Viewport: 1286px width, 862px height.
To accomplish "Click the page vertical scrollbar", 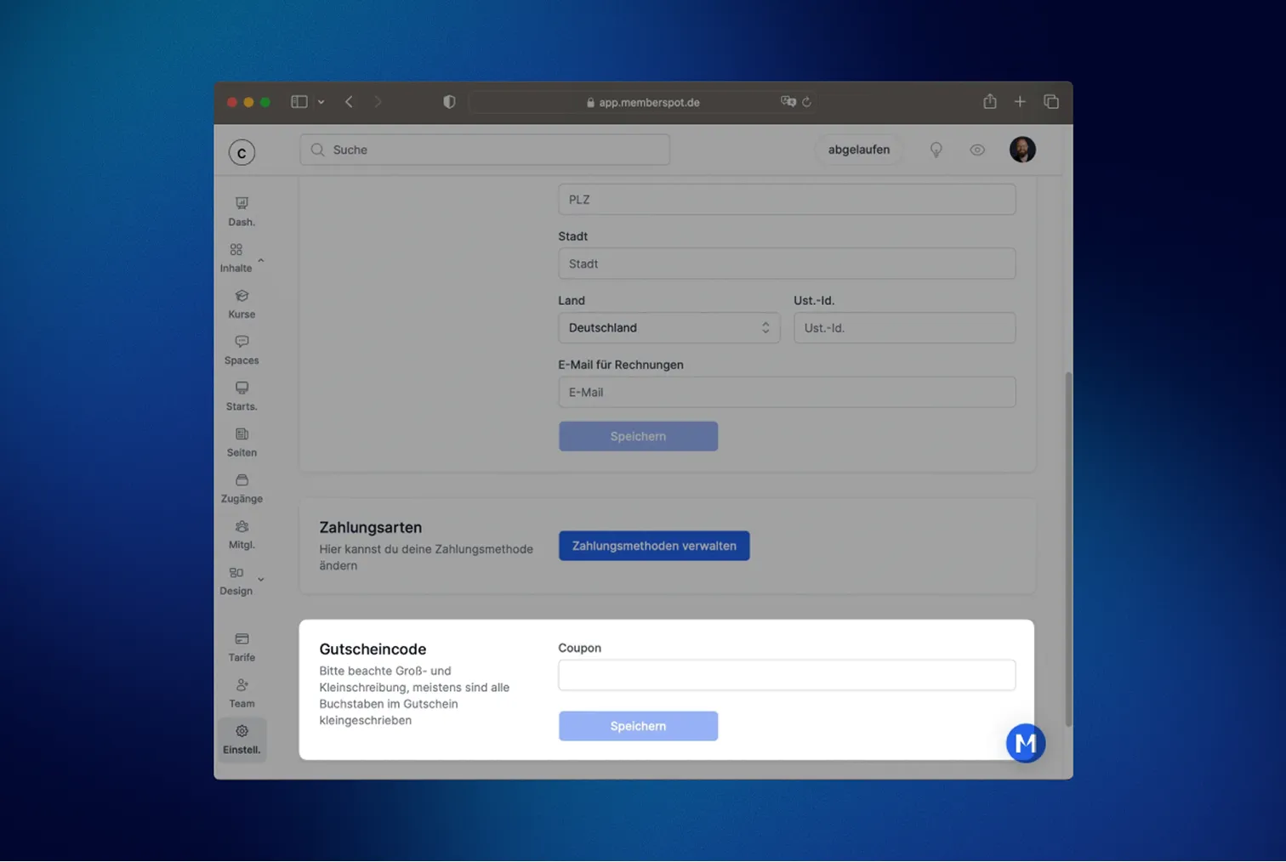I will pos(1068,548).
